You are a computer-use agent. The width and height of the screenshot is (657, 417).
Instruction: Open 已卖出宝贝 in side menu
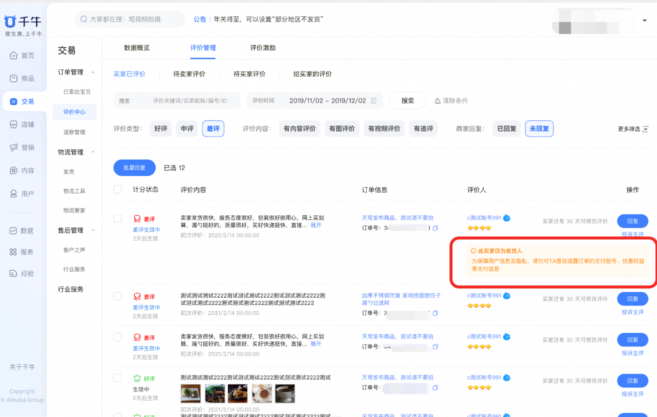77,92
